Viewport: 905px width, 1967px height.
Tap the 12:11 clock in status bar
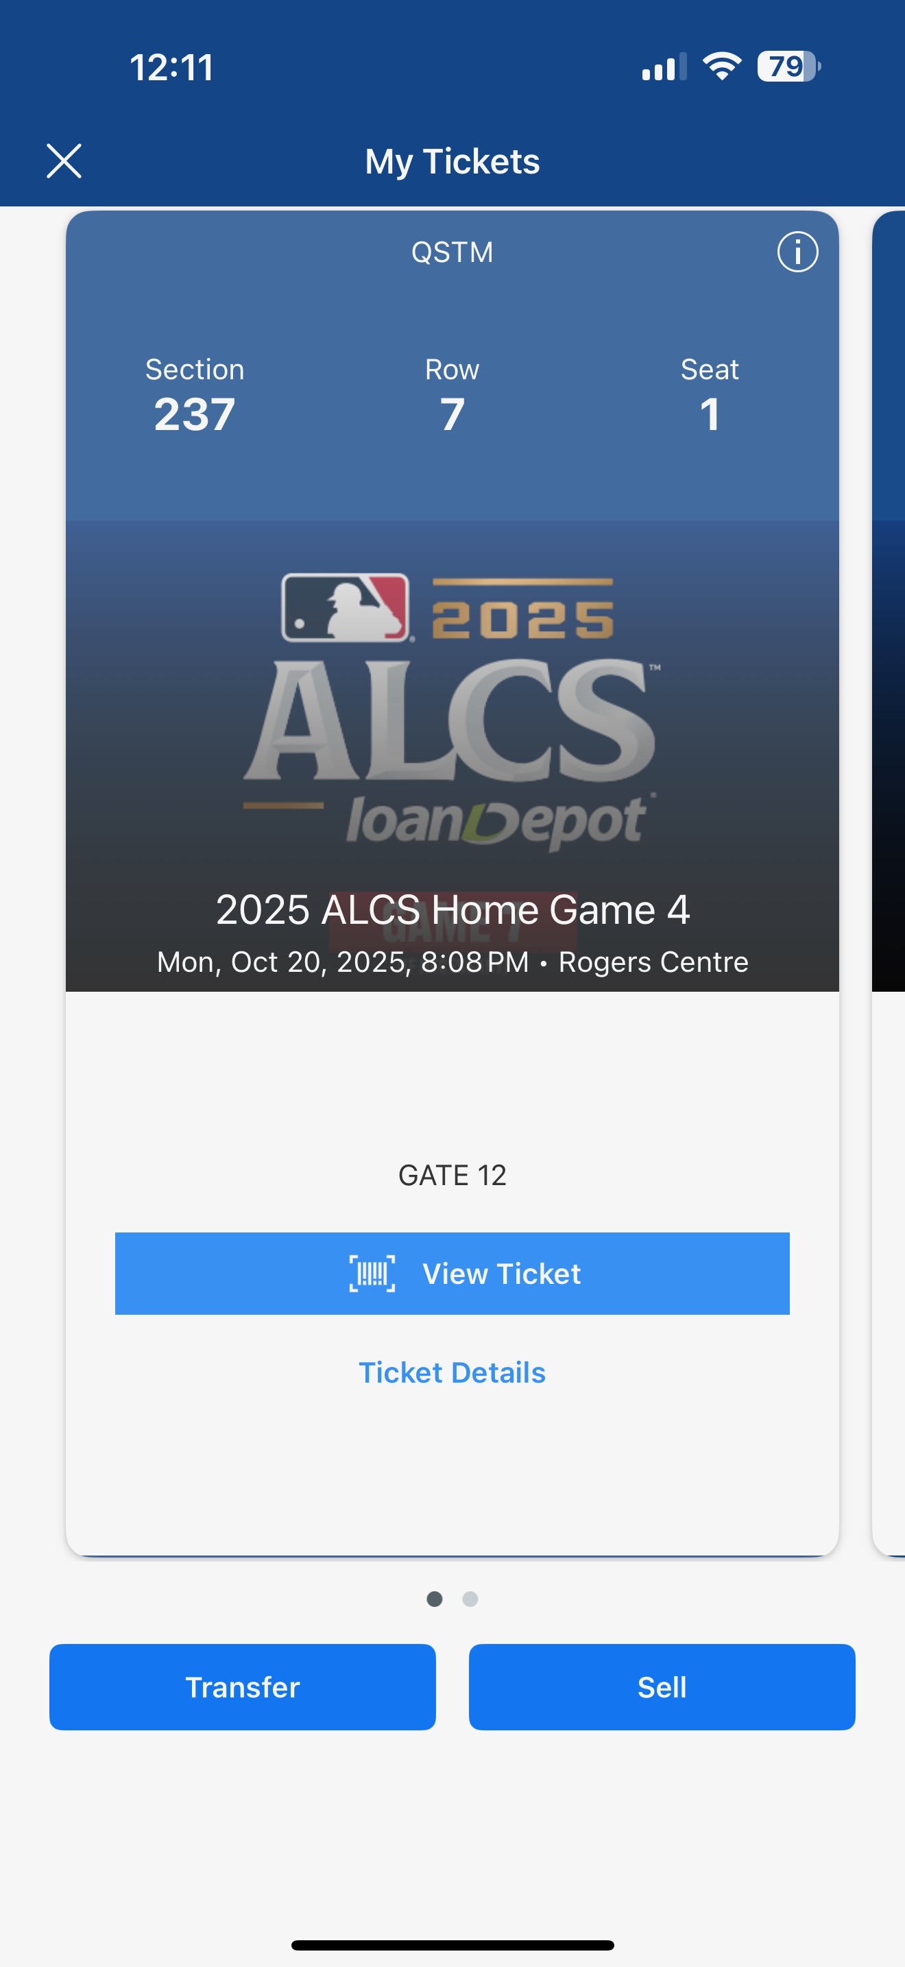[171, 67]
